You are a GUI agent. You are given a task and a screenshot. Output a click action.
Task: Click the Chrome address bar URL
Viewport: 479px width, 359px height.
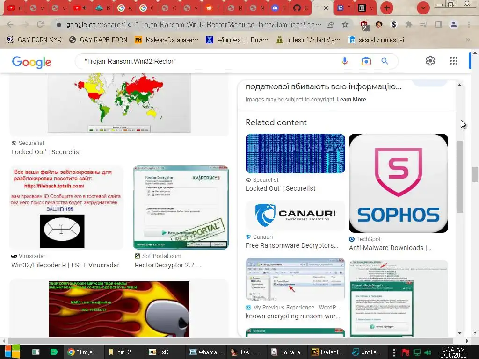[x=194, y=24]
